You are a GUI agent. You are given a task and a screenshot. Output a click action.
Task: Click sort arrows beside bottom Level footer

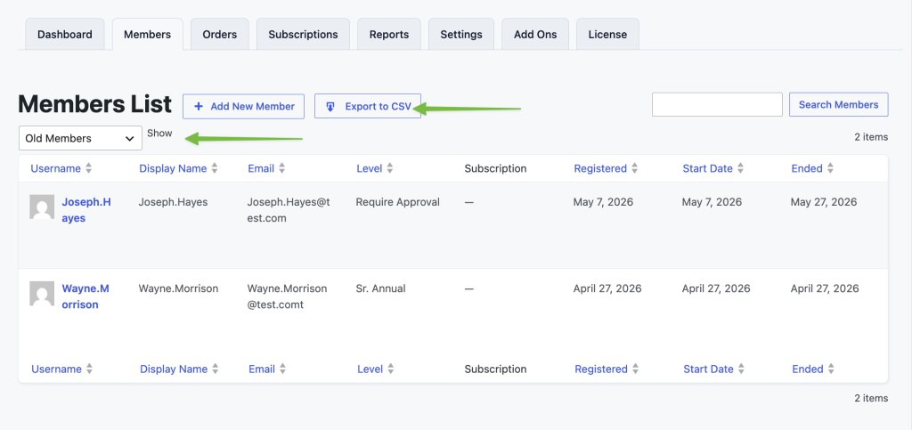(391, 369)
